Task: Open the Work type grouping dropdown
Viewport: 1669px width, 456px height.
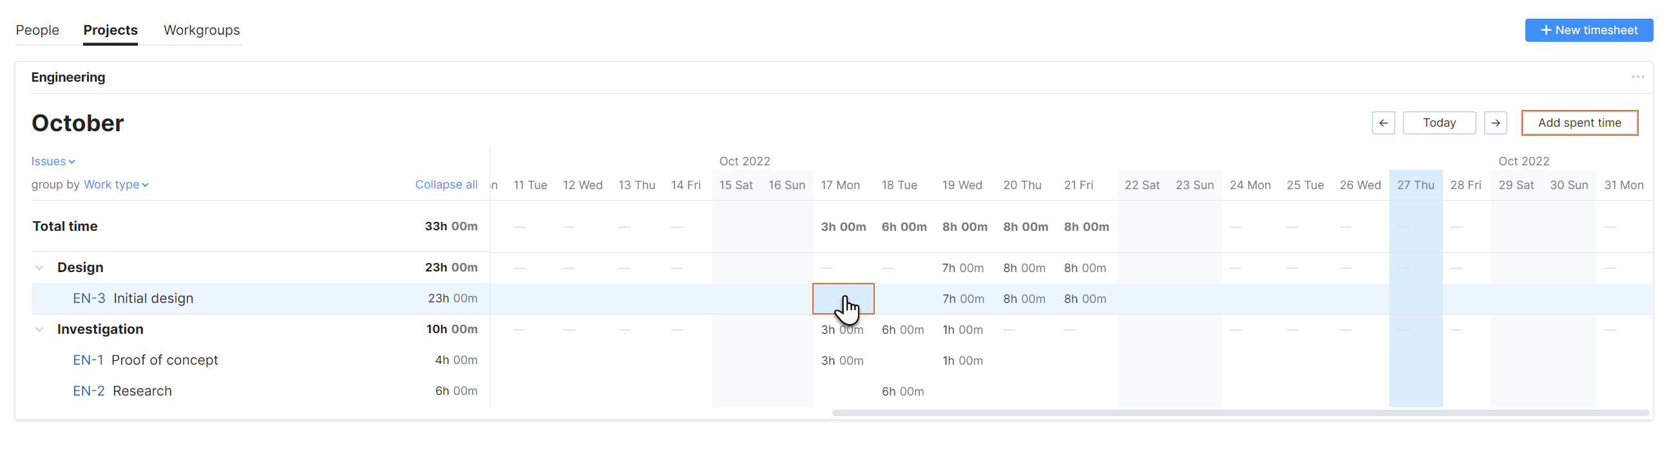Action: pyautogui.click(x=115, y=185)
